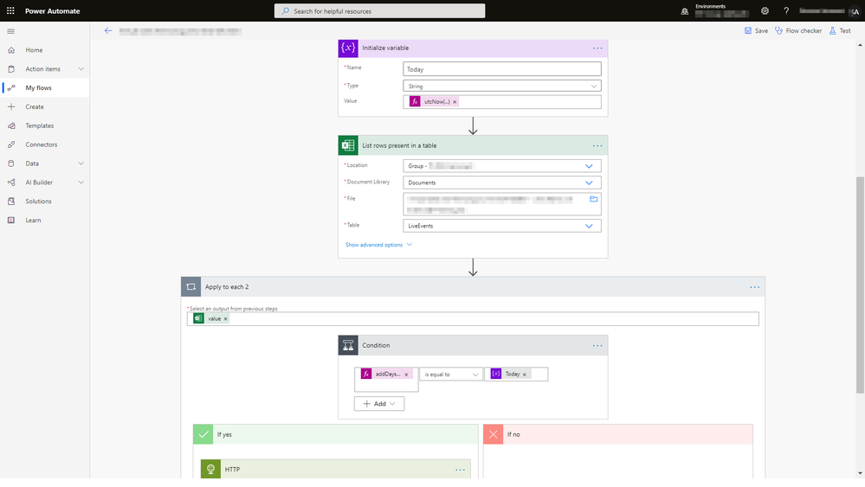Open the Document Library dropdown

pyautogui.click(x=502, y=183)
